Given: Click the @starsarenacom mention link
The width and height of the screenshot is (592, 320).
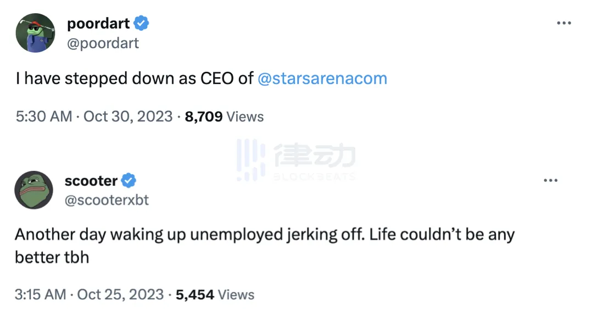Looking at the screenshot, I should [x=322, y=78].
